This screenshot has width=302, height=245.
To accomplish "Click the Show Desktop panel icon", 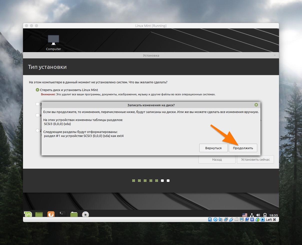I will pos(39,214).
